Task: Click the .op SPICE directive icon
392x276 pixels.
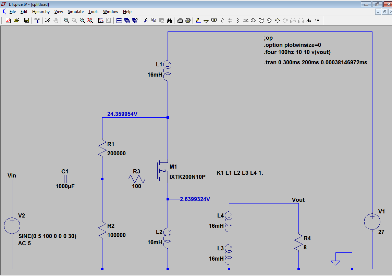Action: coord(317,21)
